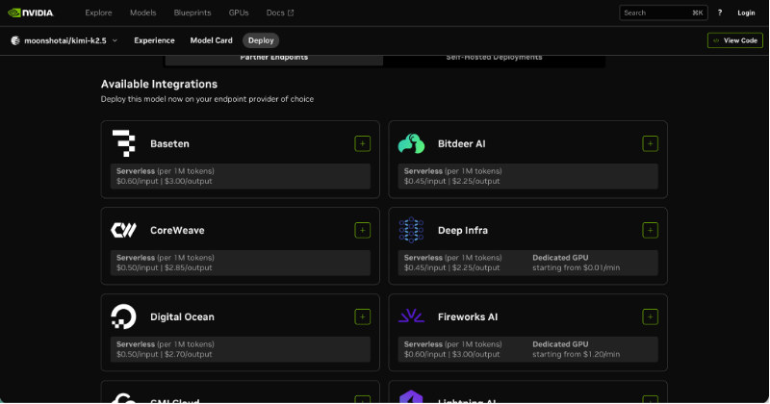This screenshot has height=404, width=770.
Task: Click the Deep Infra logo icon
Action: coord(411,230)
